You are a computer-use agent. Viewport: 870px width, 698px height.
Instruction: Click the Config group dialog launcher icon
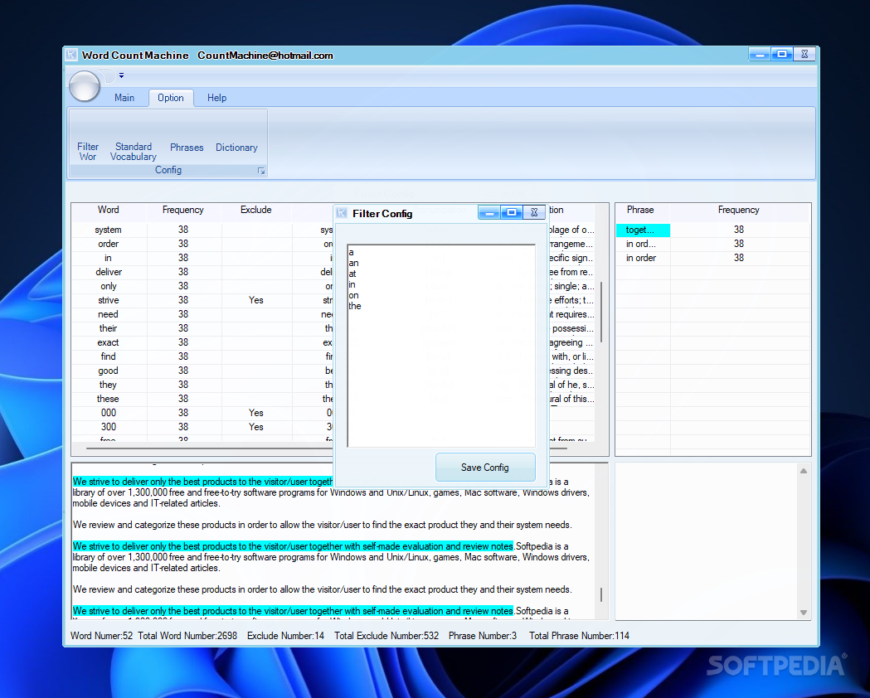tap(261, 171)
